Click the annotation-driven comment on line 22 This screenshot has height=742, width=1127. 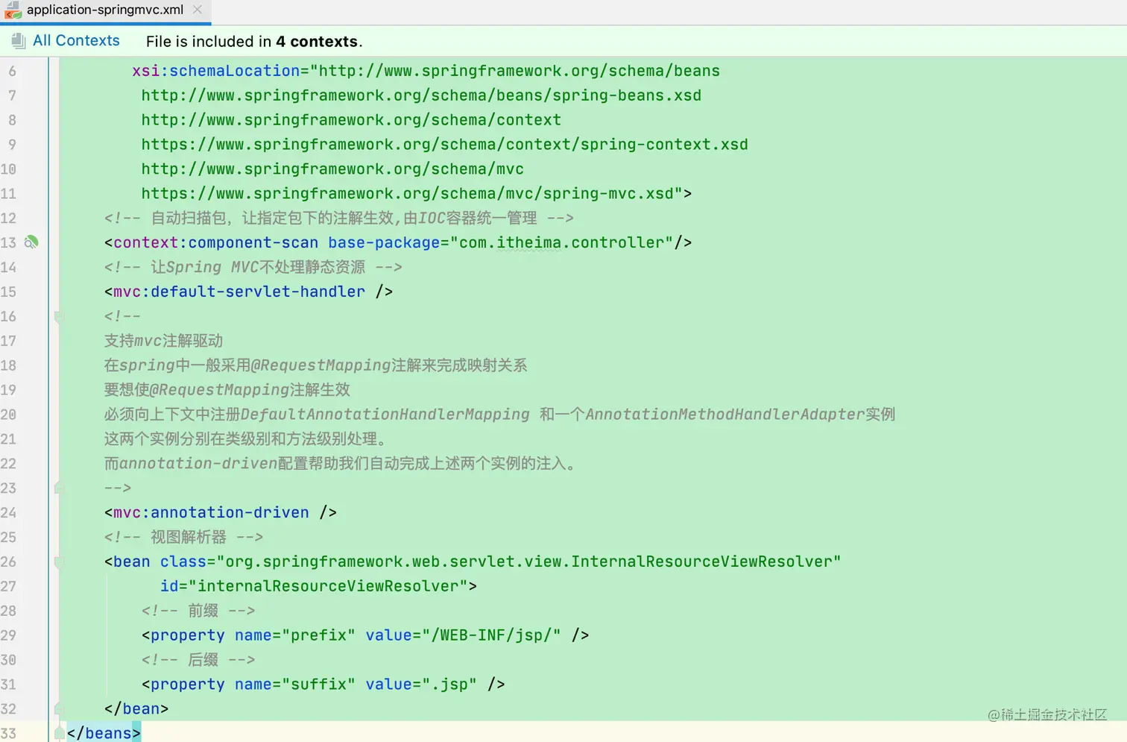point(340,464)
